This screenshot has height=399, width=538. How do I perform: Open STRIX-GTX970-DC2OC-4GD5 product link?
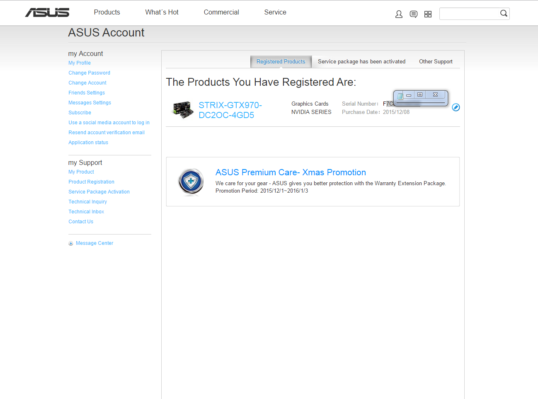pyautogui.click(x=230, y=110)
